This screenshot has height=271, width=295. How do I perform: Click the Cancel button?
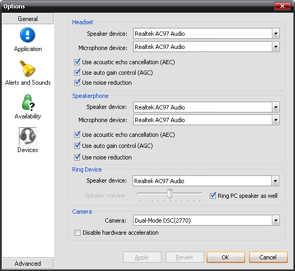tap(268, 257)
